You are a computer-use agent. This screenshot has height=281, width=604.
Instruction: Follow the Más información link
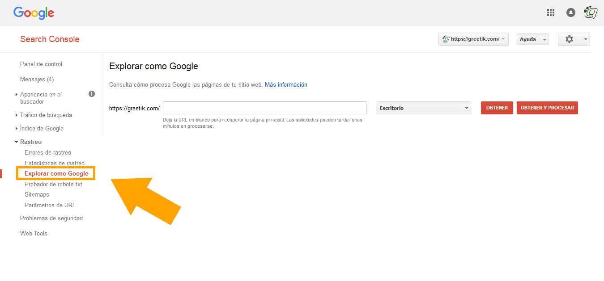(286, 84)
